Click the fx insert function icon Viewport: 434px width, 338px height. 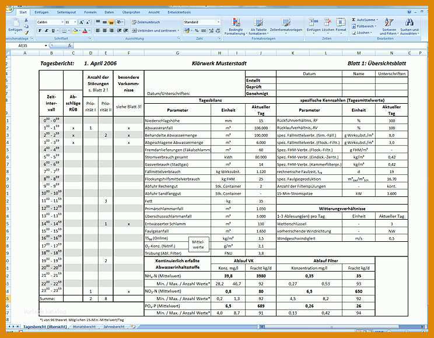[70, 45]
